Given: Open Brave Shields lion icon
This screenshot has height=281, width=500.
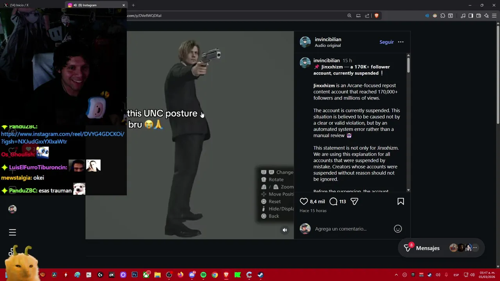Looking at the screenshot, I should tap(377, 16).
